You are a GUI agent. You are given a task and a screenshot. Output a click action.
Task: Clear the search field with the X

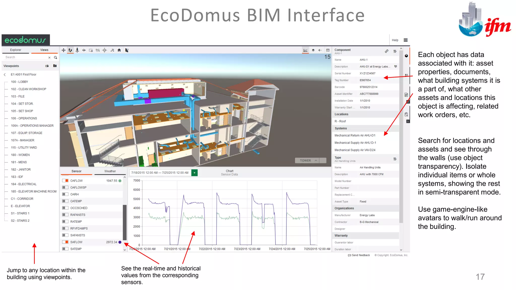(x=49, y=57)
